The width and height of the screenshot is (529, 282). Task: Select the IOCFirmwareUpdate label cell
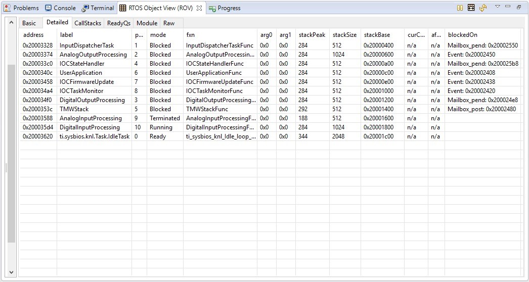[x=95, y=82]
